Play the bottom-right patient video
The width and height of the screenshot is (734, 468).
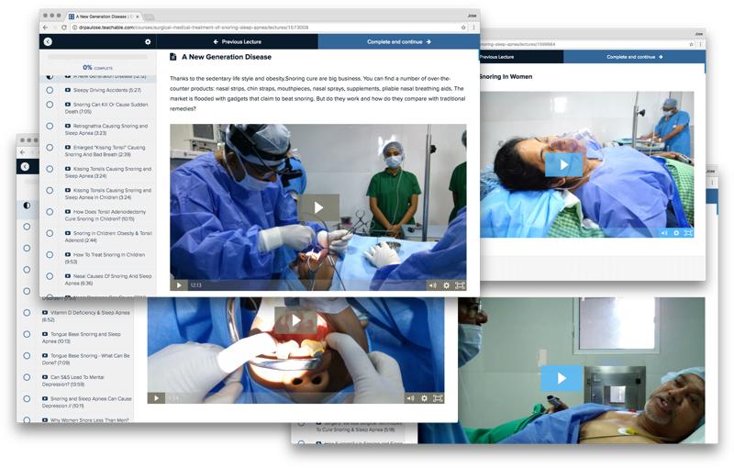(562, 378)
